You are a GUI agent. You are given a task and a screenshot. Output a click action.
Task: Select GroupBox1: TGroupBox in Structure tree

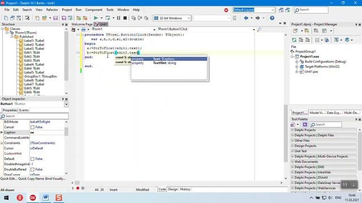pos(40,77)
